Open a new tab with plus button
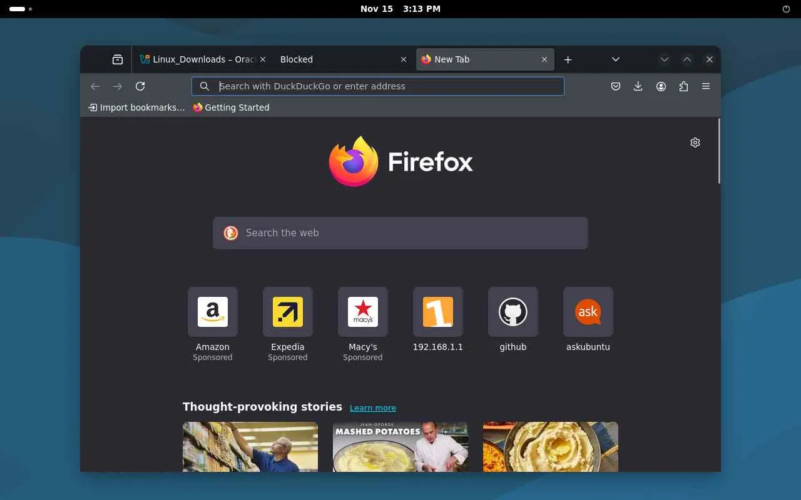 tap(568, 59)
